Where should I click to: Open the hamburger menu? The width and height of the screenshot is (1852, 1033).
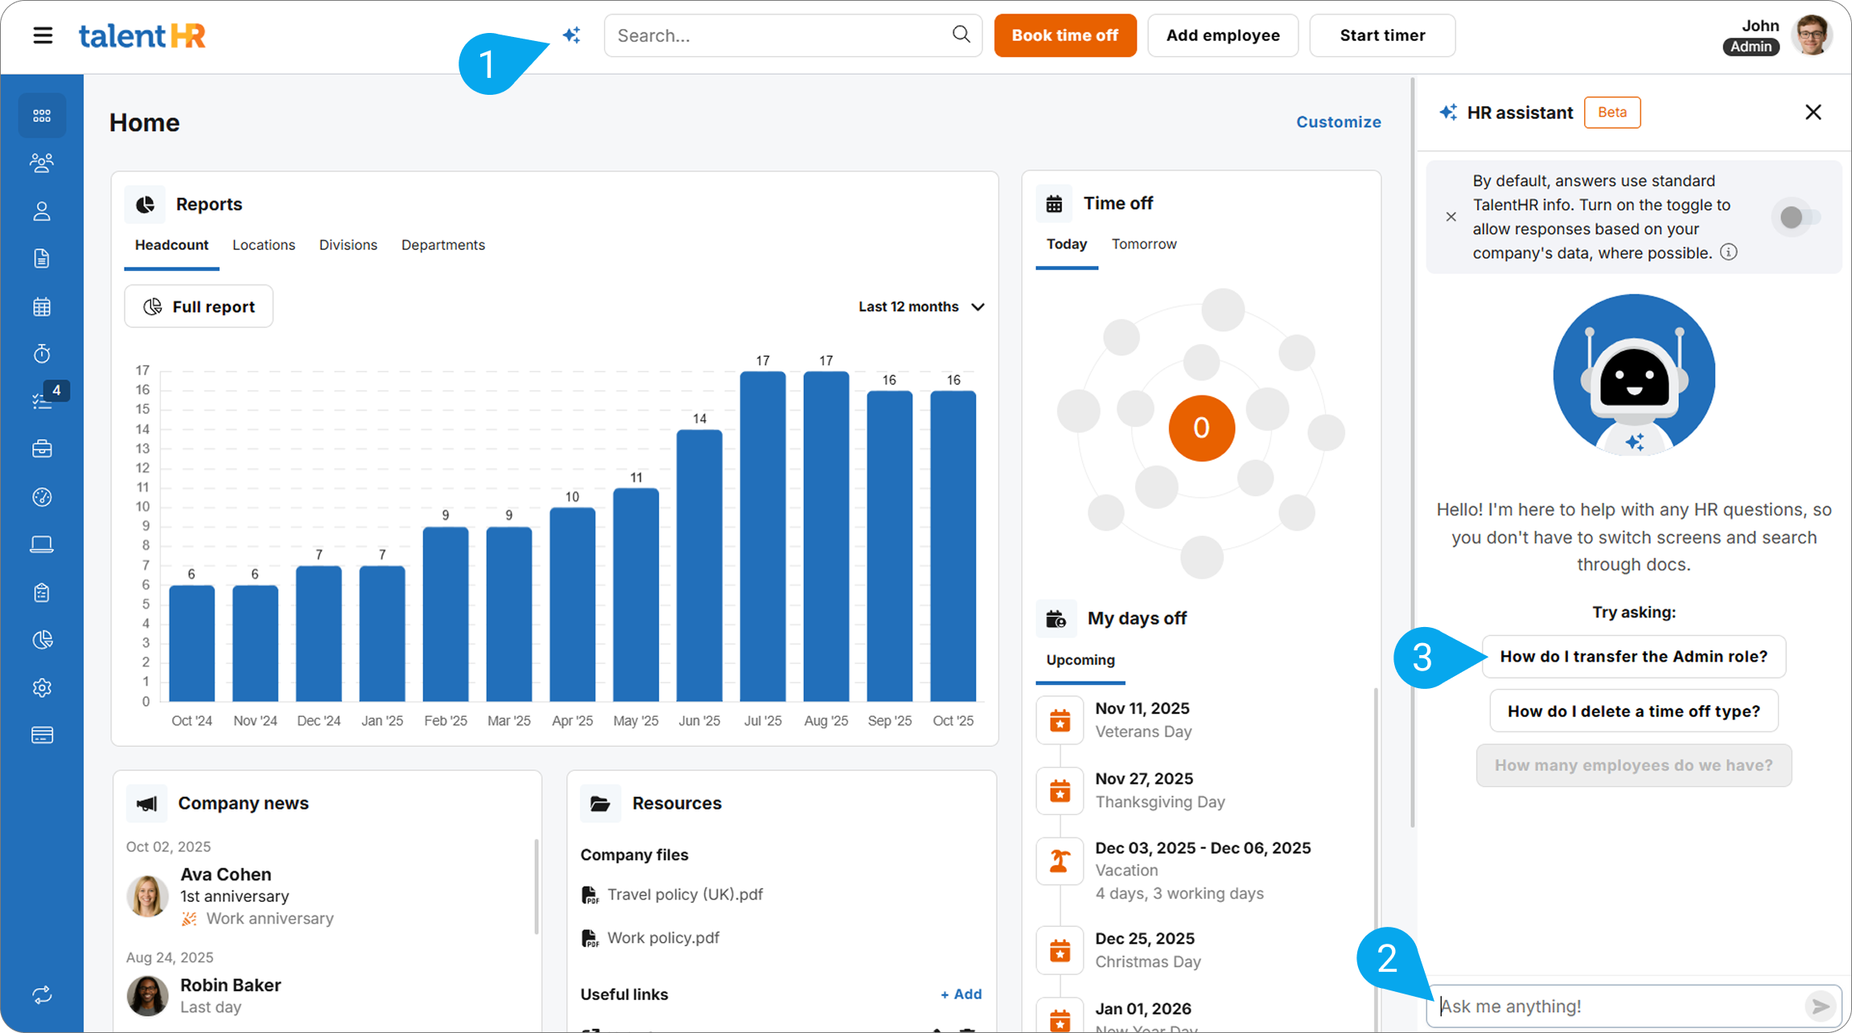tap(43, 35)
